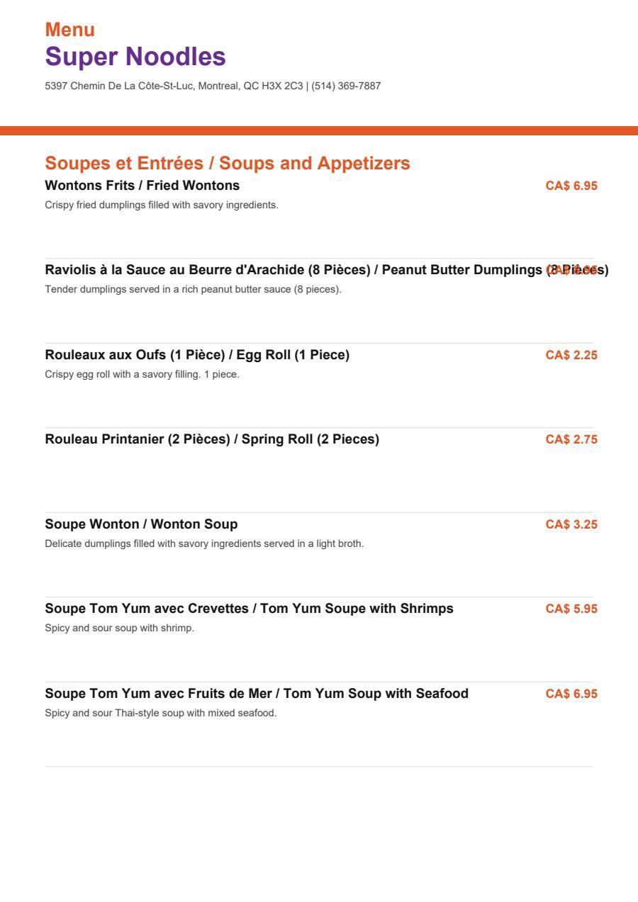Click the Super Noodles restaurant title

pos(135,57)
